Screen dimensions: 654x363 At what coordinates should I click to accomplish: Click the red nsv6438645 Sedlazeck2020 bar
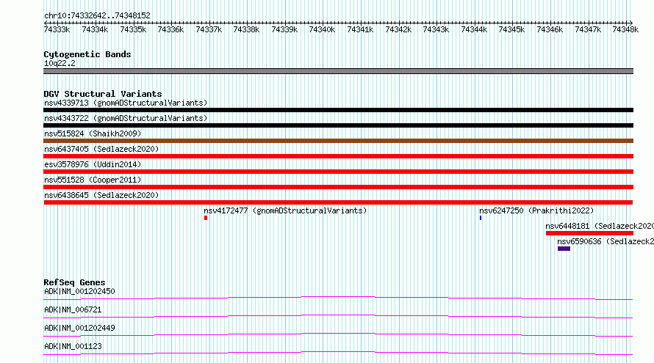pos(338,202)
